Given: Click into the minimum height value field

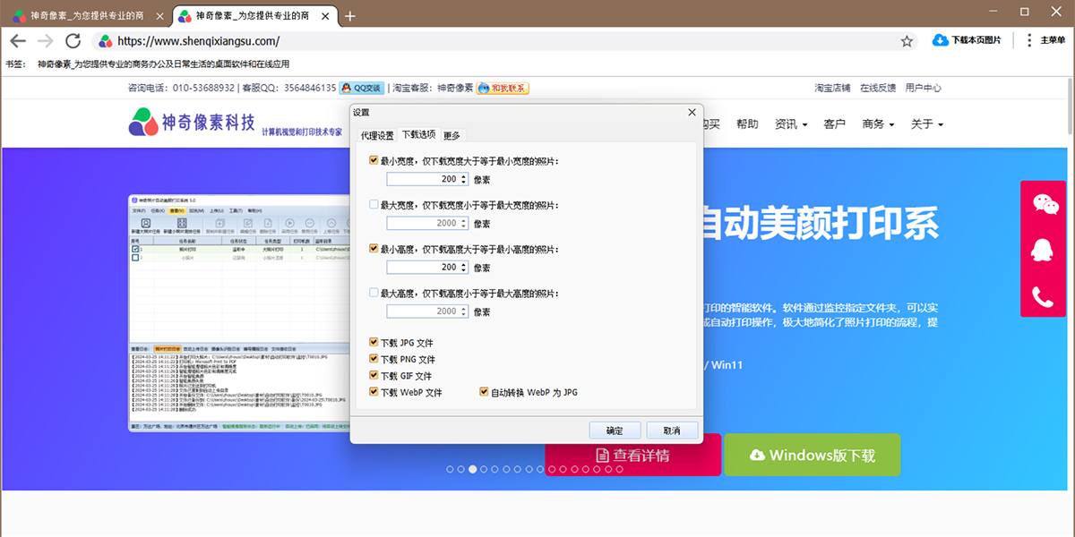Looking at the screenshot, I should tap(422, 268).
